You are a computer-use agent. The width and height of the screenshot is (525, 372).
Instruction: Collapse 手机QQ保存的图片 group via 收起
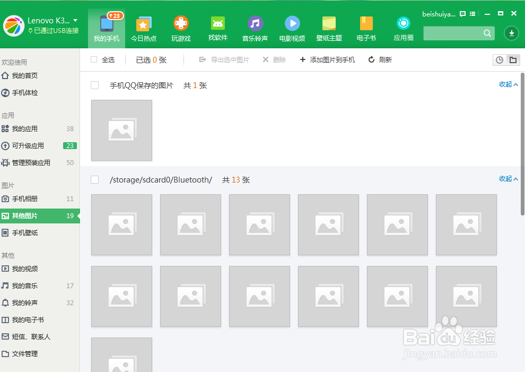click(x=508, y=84)
